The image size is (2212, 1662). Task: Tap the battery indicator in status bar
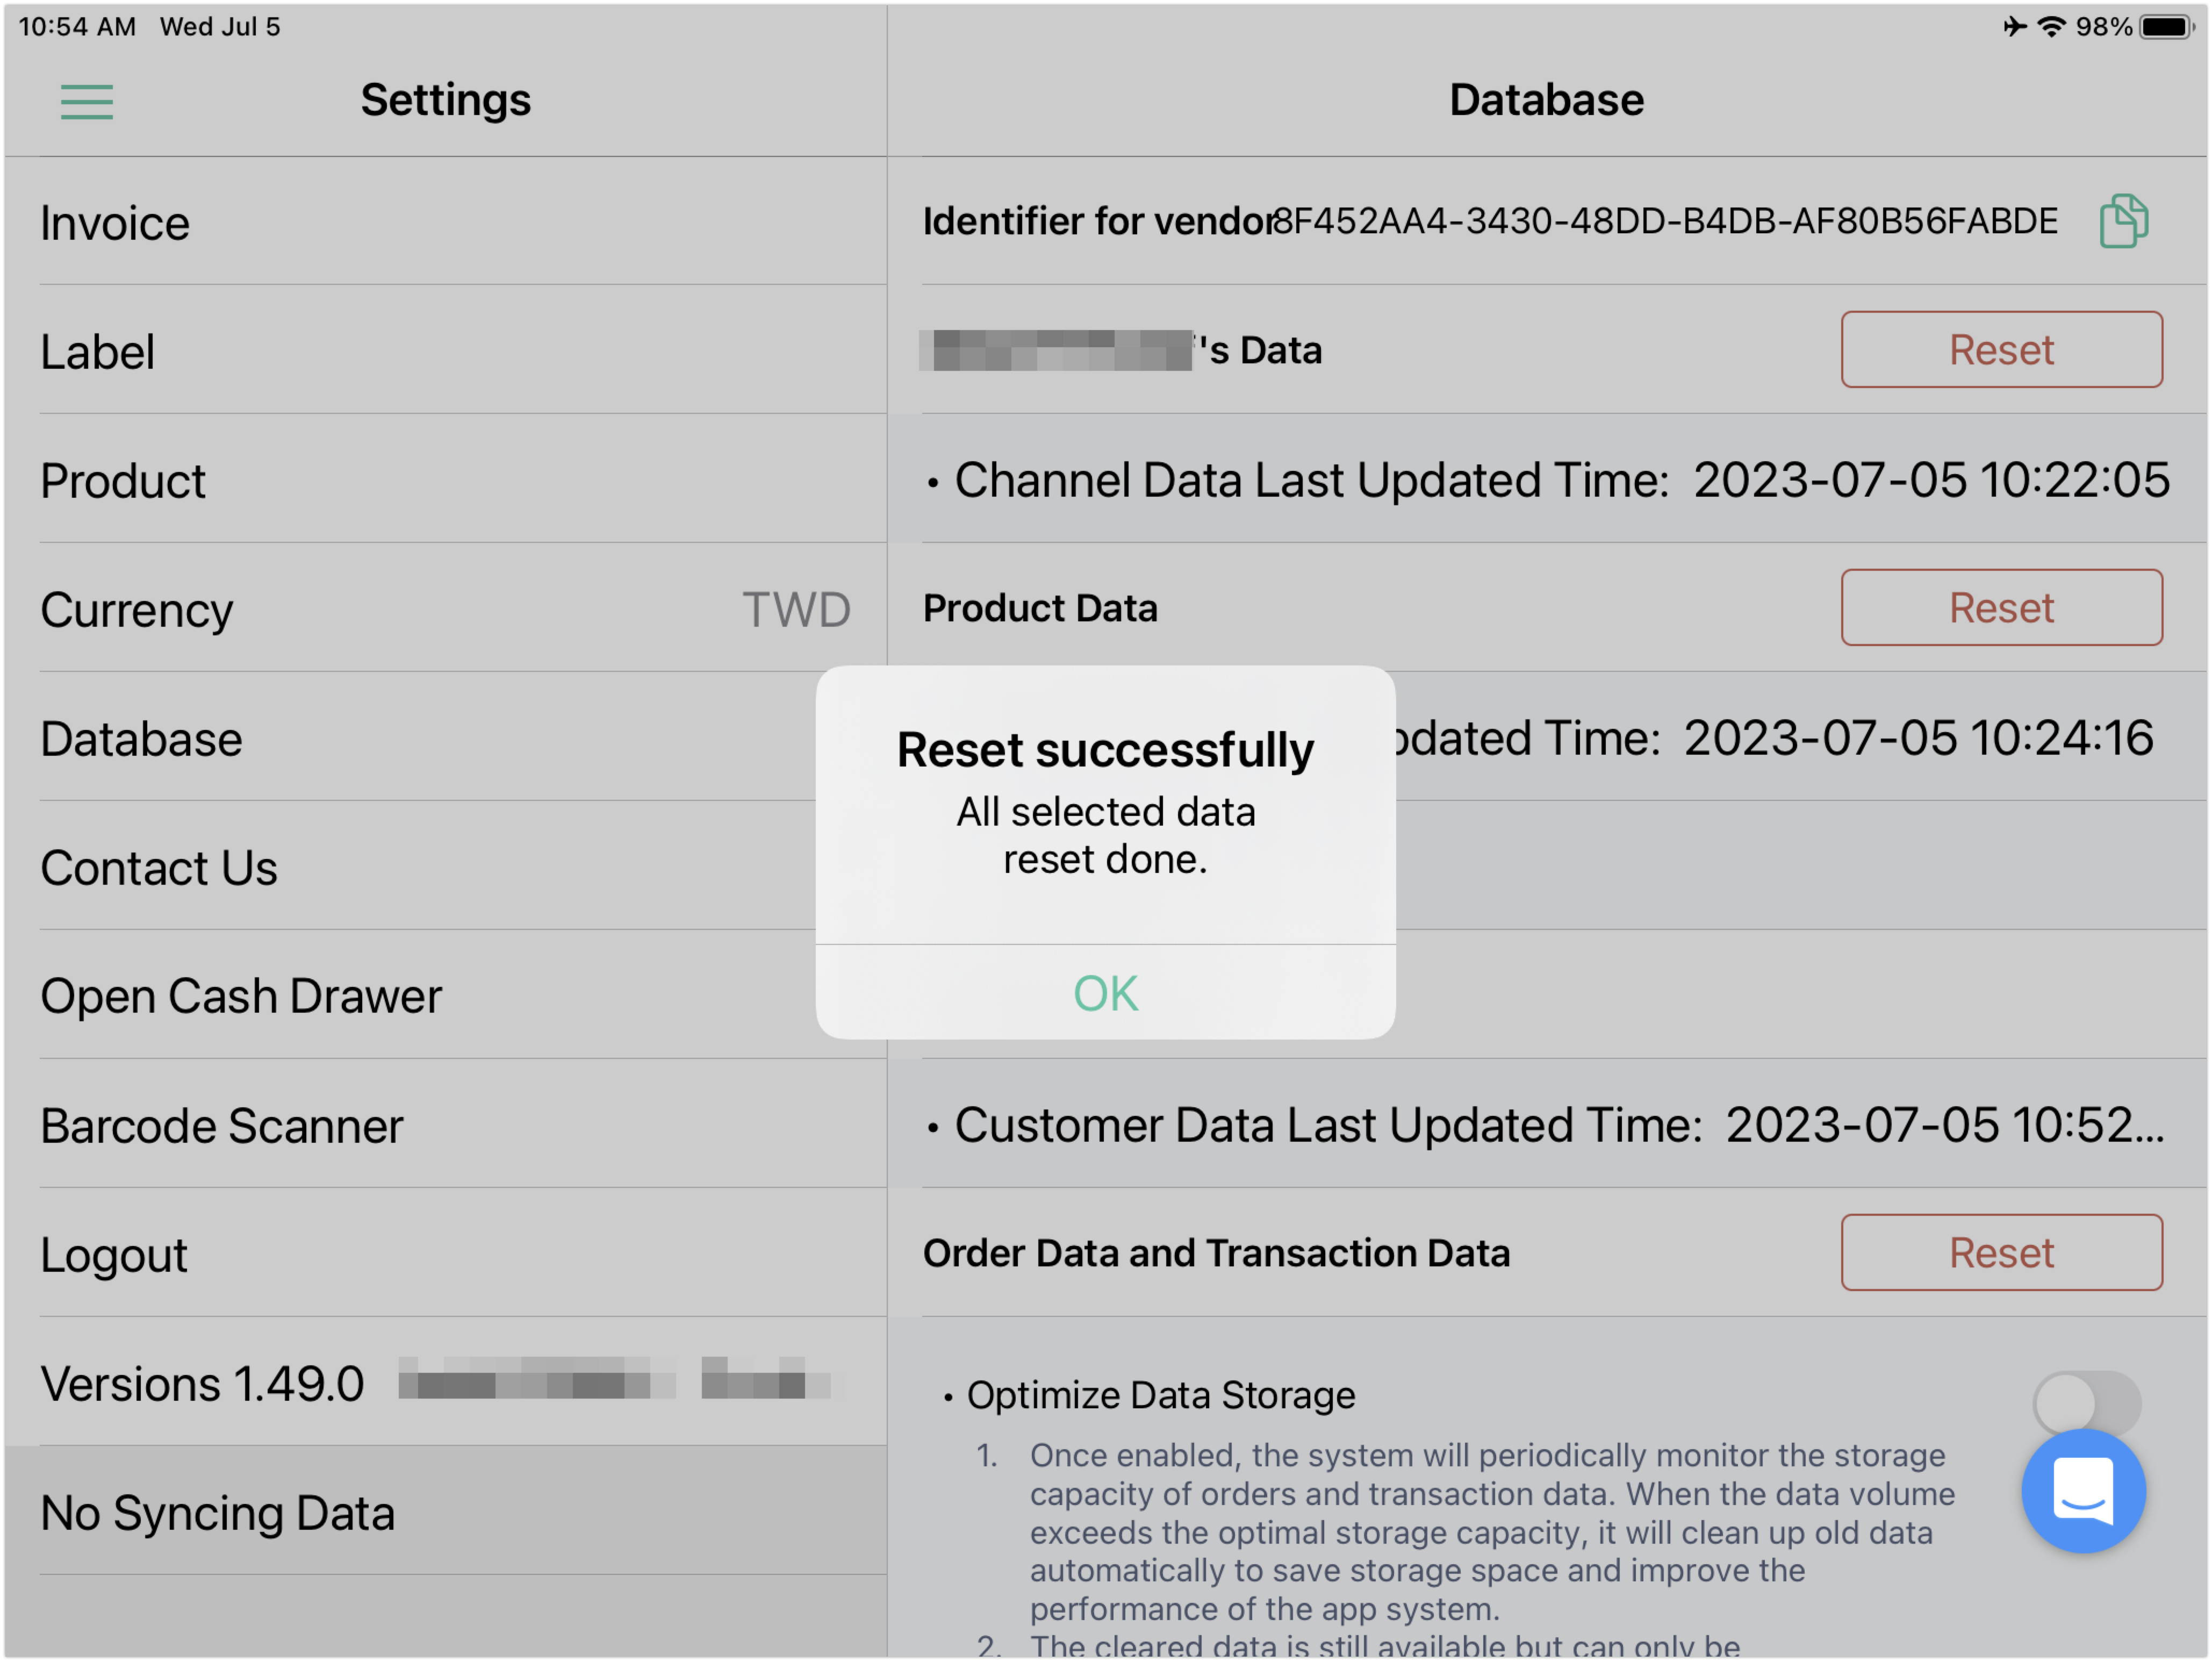click(x=2166, y=27)
